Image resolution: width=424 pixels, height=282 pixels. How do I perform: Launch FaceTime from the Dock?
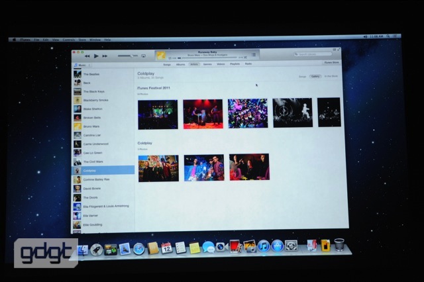click(x=222, y=247)
